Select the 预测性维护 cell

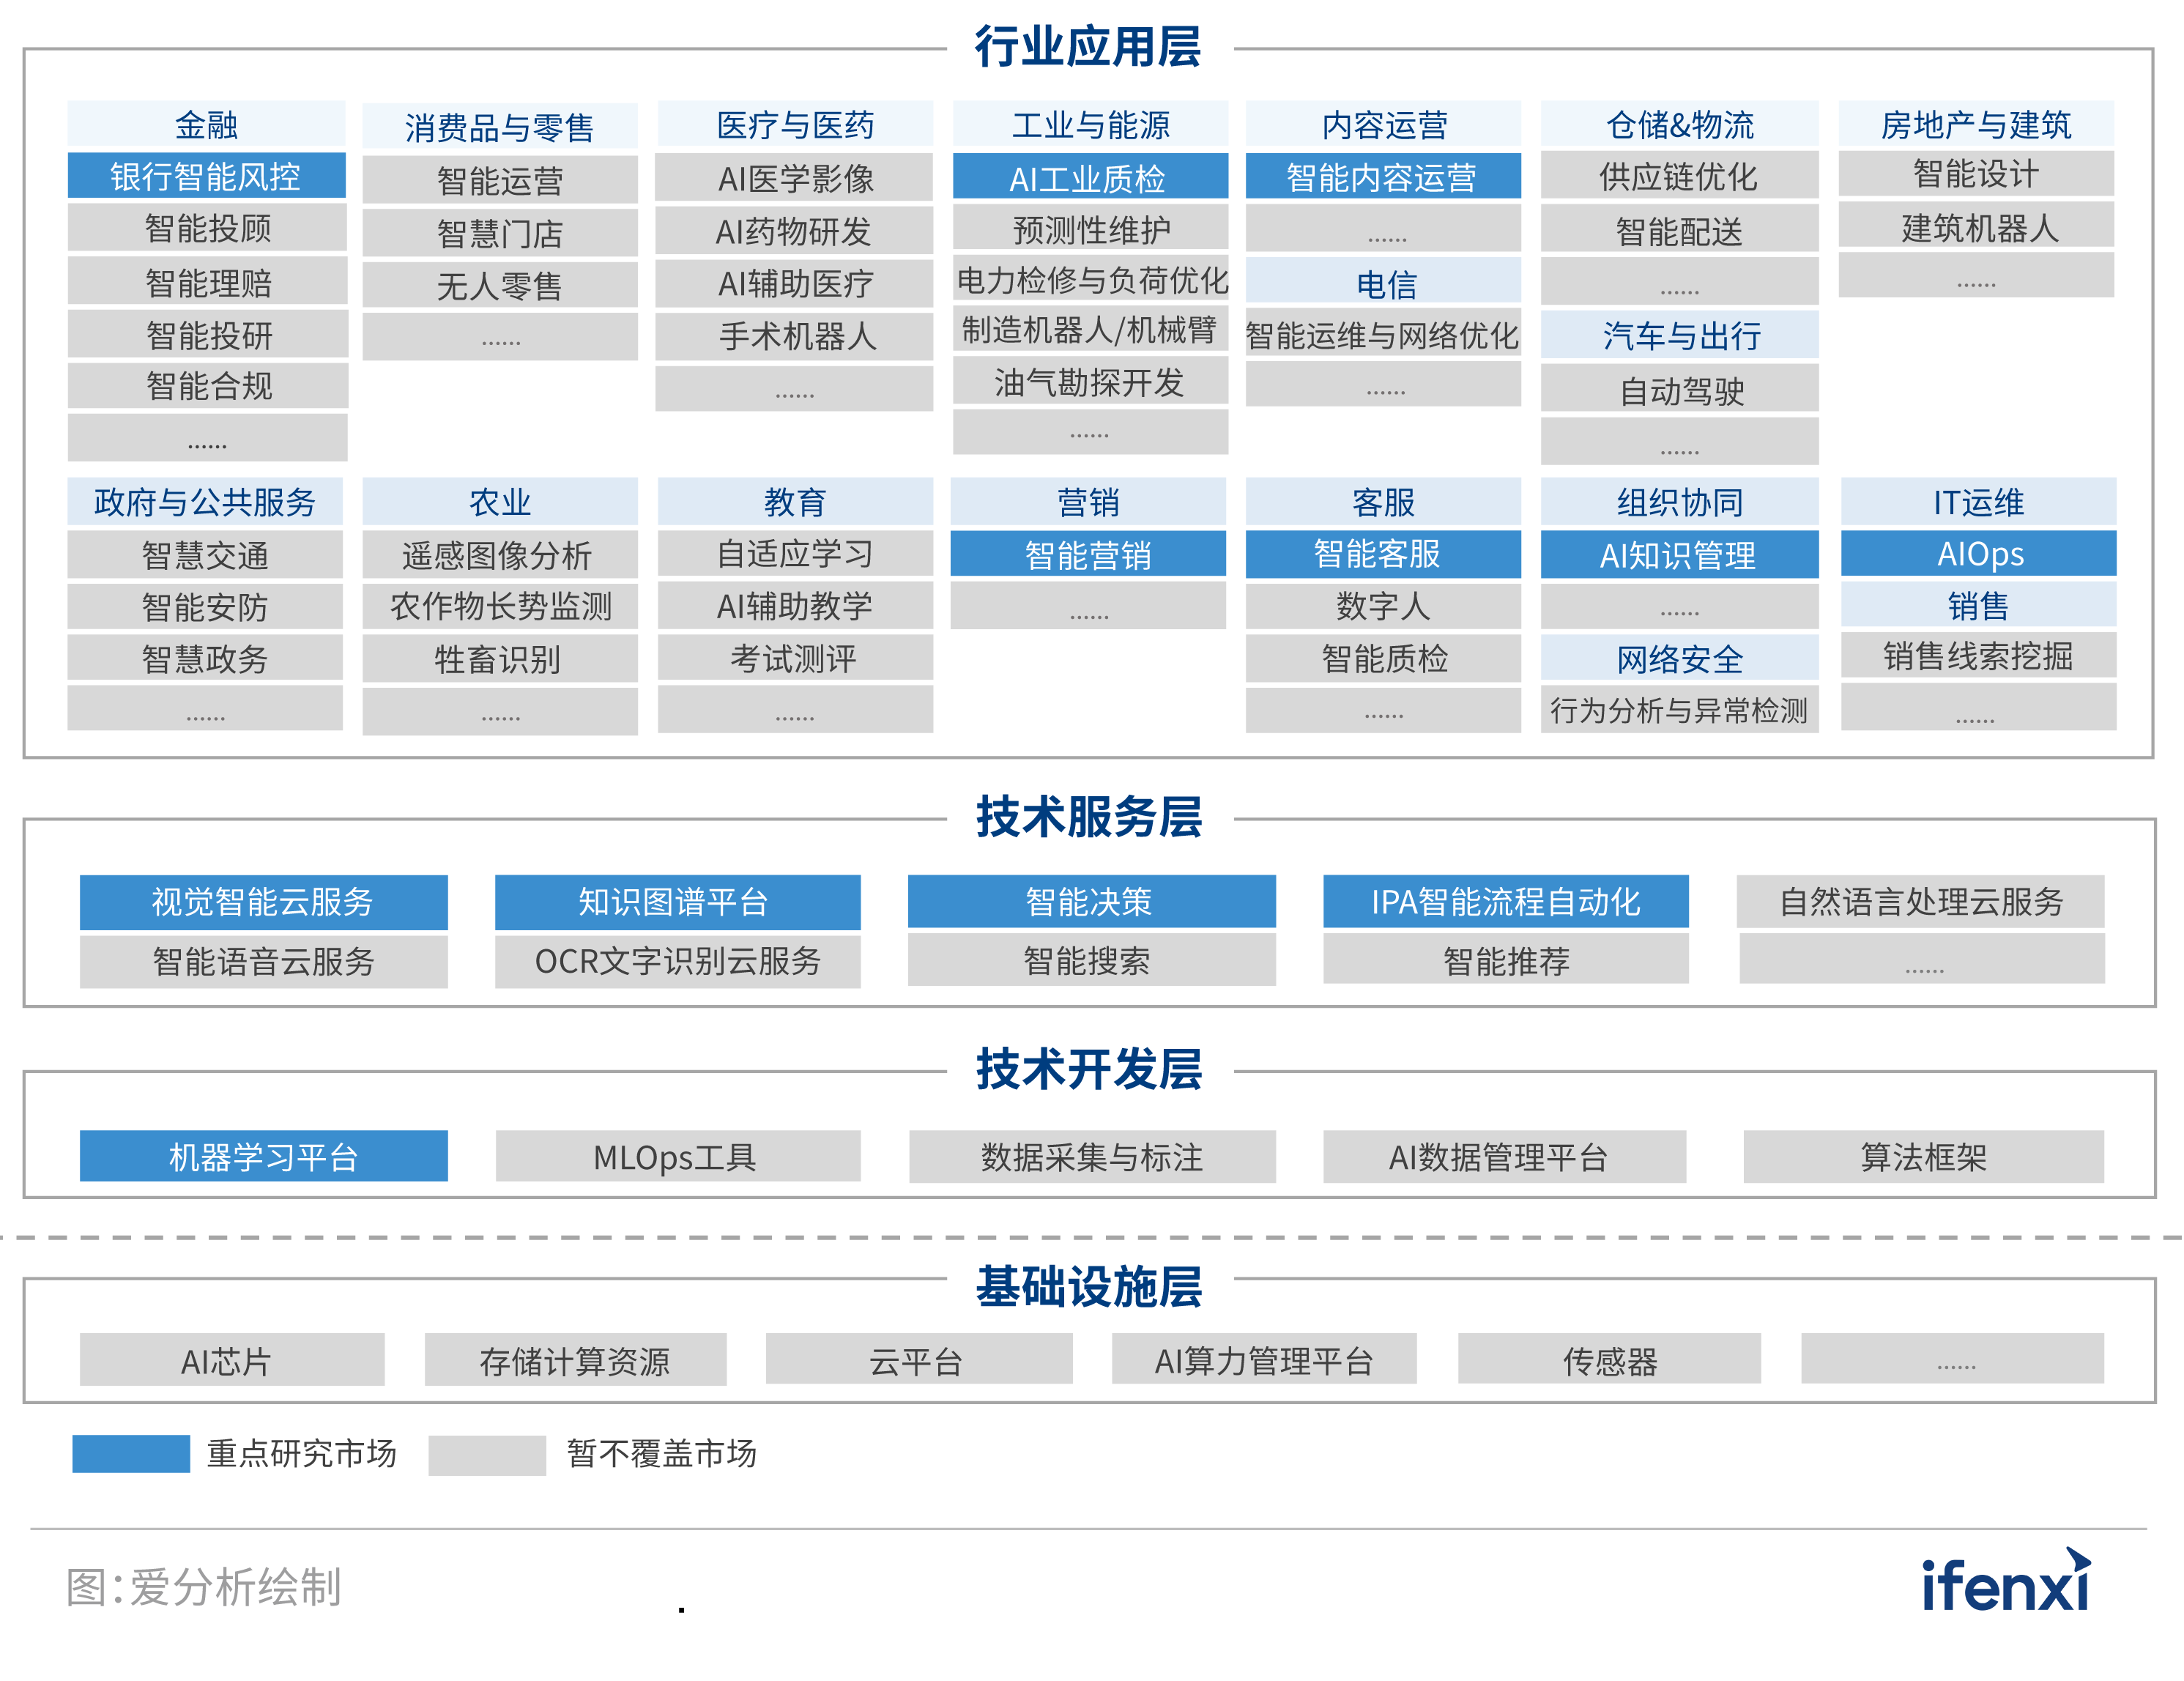pos(1090,228)
